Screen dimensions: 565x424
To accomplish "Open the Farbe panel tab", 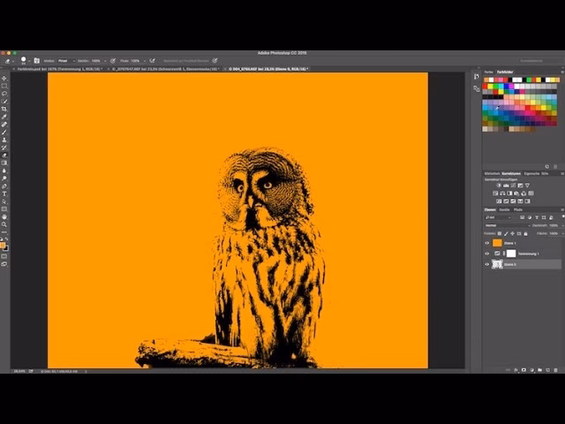I will click(x=489, y=72).
